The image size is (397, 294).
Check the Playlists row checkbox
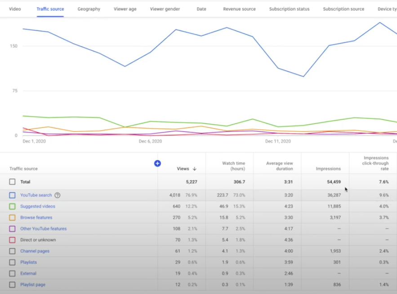(x=12, y=262)
